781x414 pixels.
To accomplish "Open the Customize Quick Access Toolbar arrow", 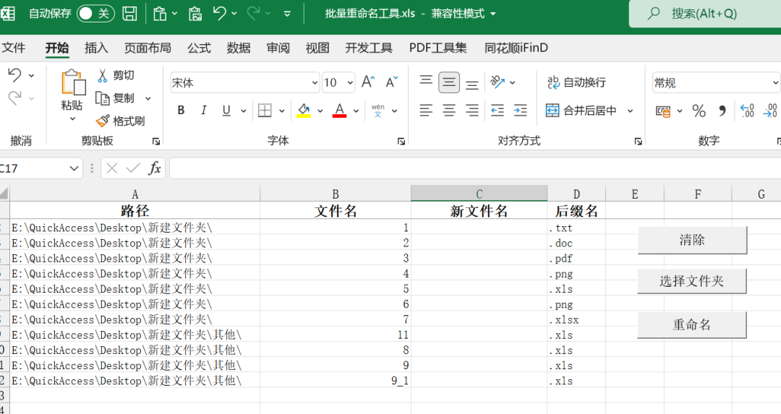I will tap(287, 14).
